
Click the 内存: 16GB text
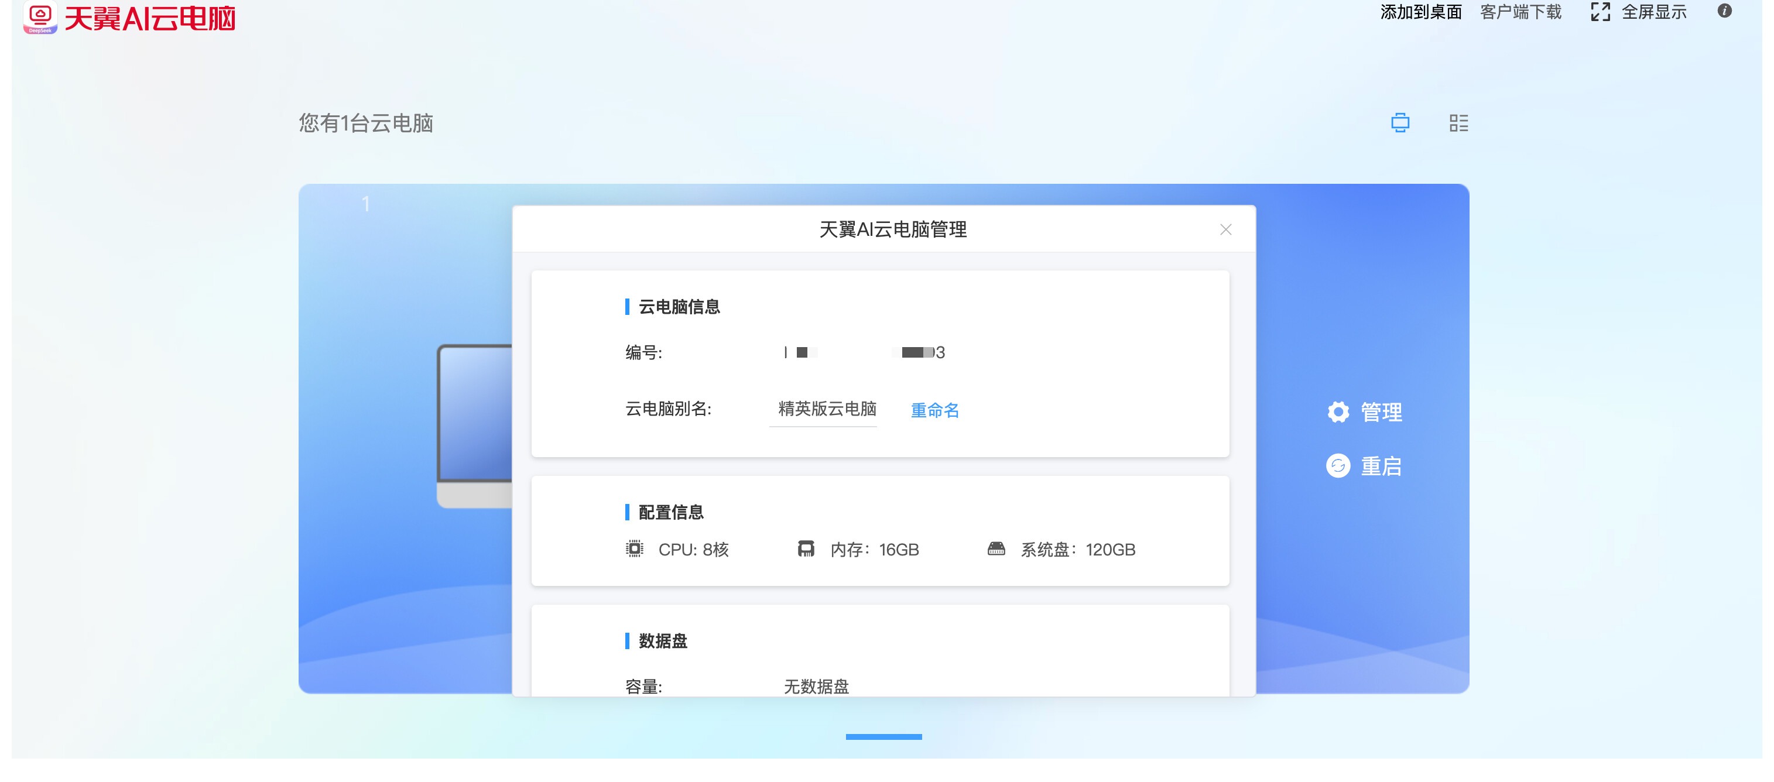coord(875,549)
